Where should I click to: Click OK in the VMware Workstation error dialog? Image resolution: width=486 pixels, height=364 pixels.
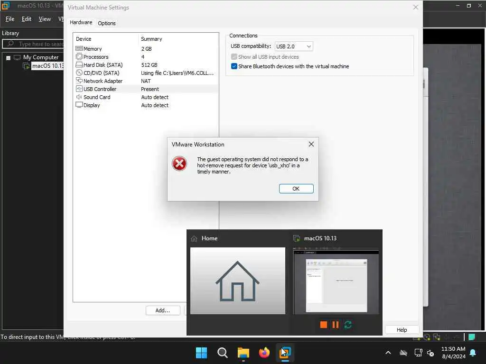[296, 189]
